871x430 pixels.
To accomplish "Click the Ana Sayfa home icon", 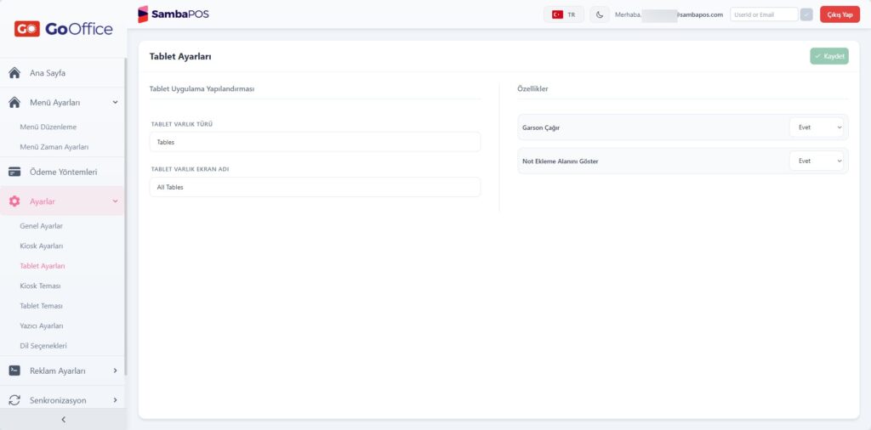I will 15,73.
